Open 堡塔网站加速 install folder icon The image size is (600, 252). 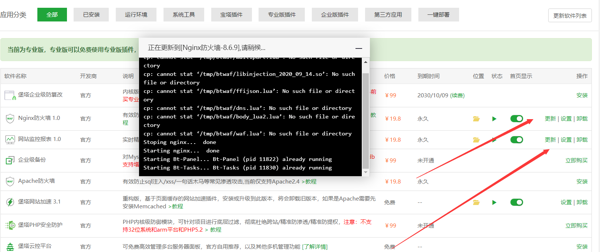[476, 202]
